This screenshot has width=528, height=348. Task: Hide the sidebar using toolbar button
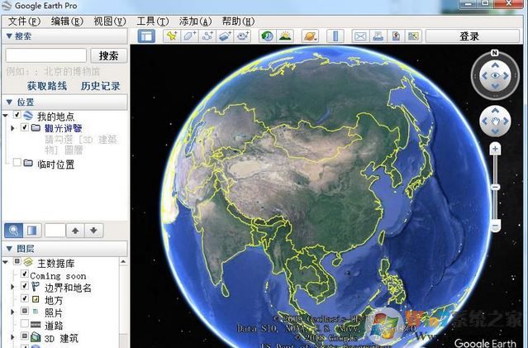point(146,36)
